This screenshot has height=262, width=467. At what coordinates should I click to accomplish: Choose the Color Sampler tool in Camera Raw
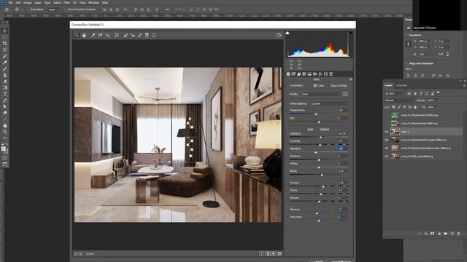(101, 36)
